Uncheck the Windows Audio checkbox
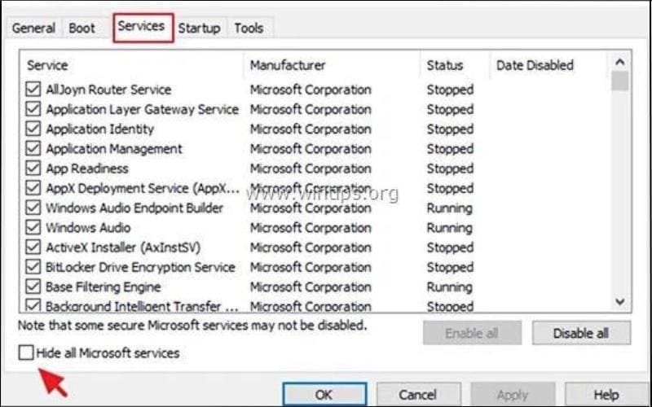 [33, 228]
